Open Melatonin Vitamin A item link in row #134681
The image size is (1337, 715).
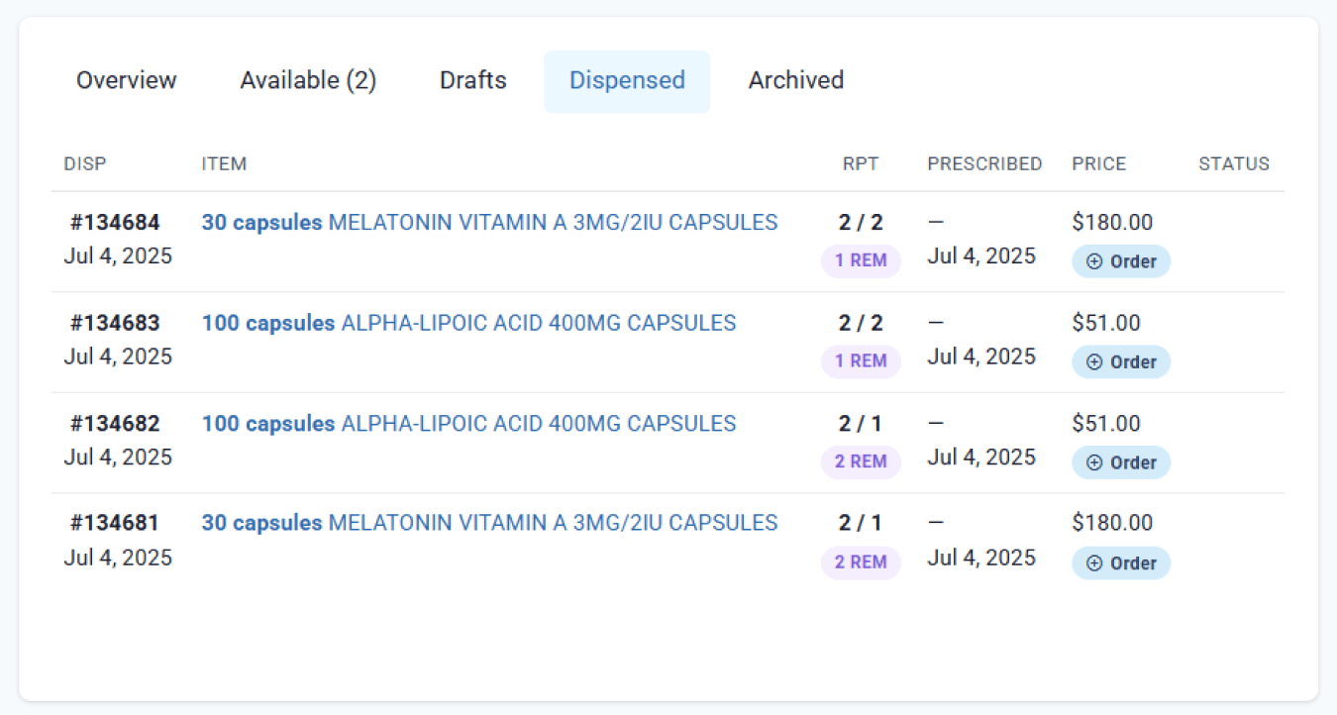(490, 523)
